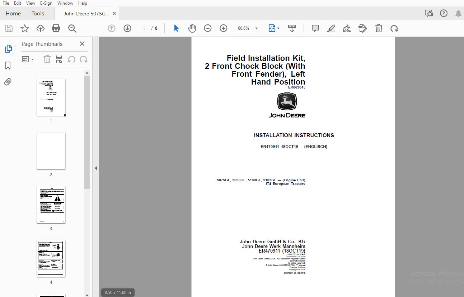The width and height of the screenshot is (464, 297).
Task: Print the document
Action: click(56, 28)
